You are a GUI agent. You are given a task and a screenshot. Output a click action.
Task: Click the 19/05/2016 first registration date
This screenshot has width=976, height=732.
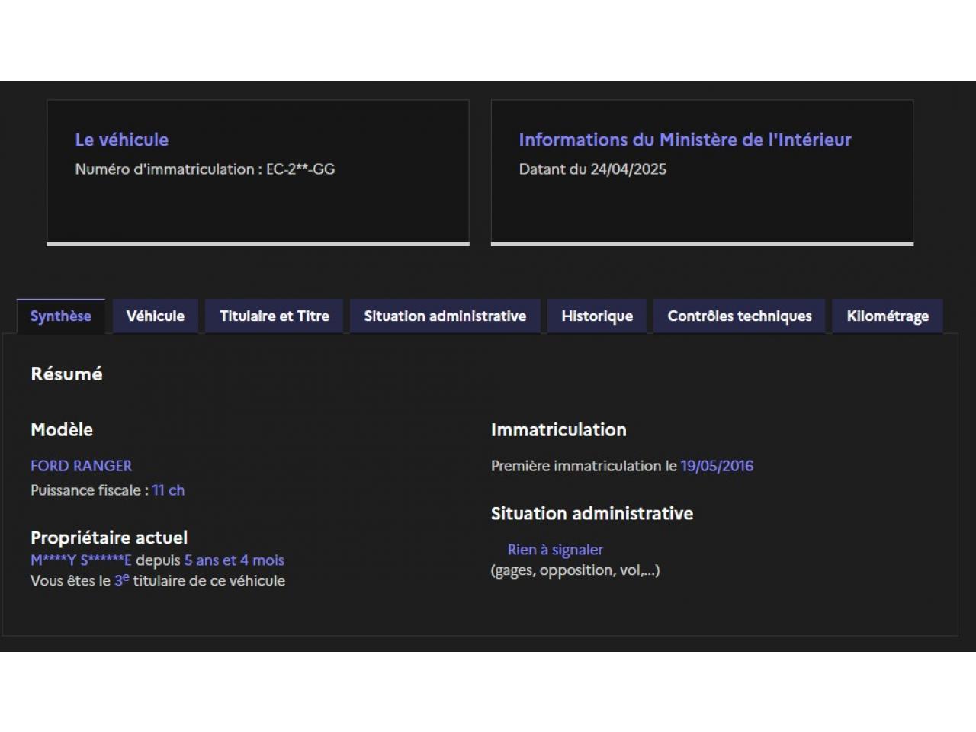pos(717,466)
